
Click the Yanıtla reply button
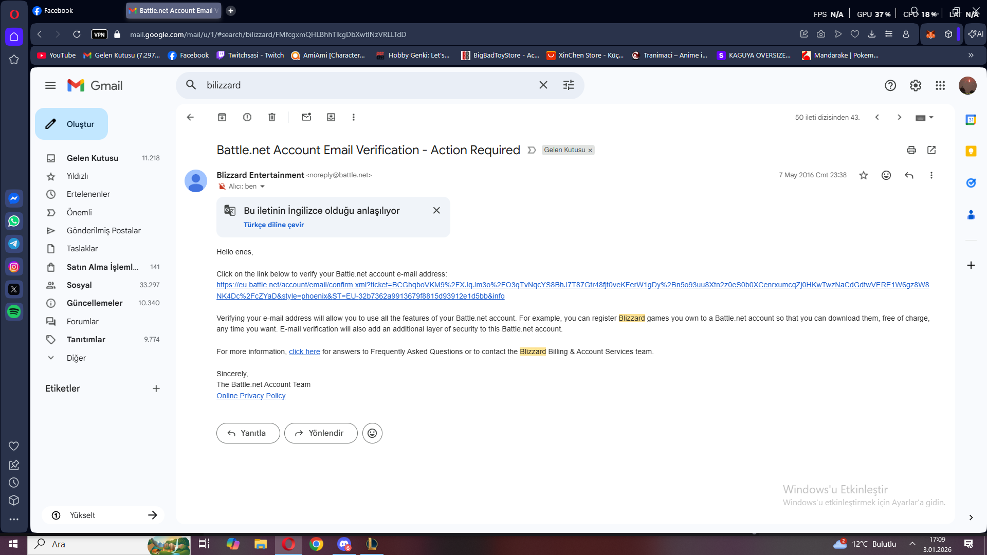[x=248, y=433]
